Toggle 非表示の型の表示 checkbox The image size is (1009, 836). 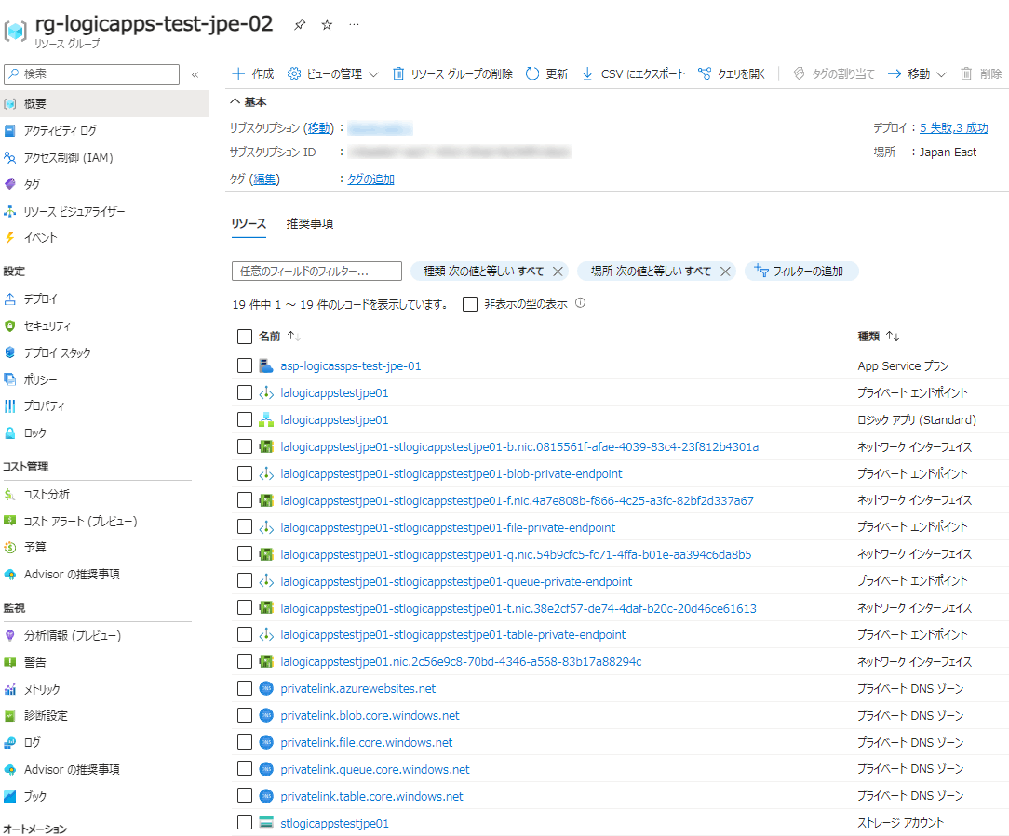470,304
